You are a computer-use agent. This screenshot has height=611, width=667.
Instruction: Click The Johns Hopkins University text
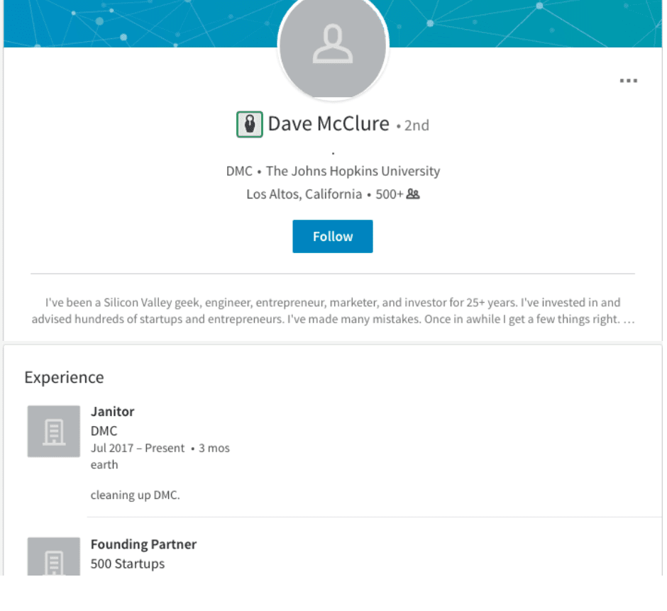[x=353, y=172]
